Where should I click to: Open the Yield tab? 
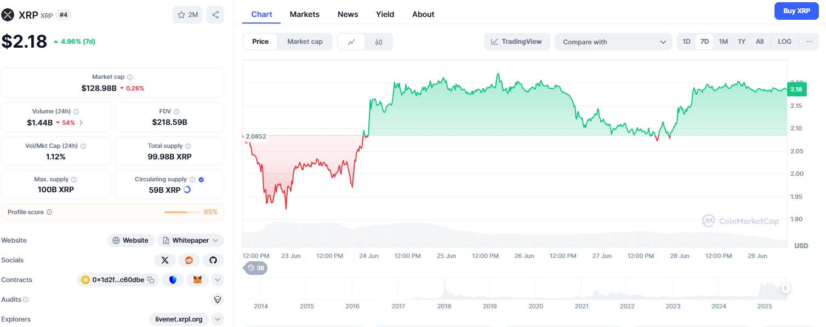tap(385, 14)
